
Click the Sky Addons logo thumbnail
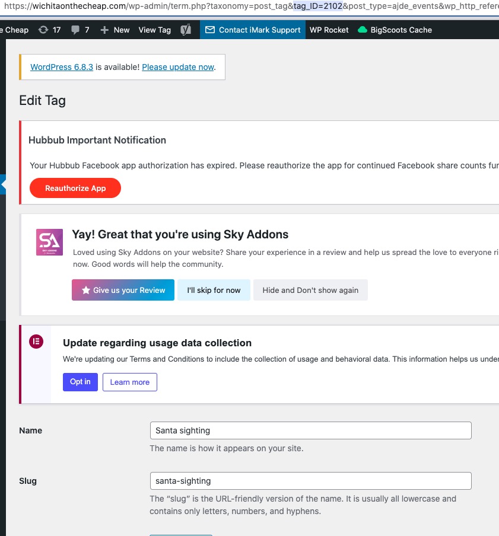[49, 242]
